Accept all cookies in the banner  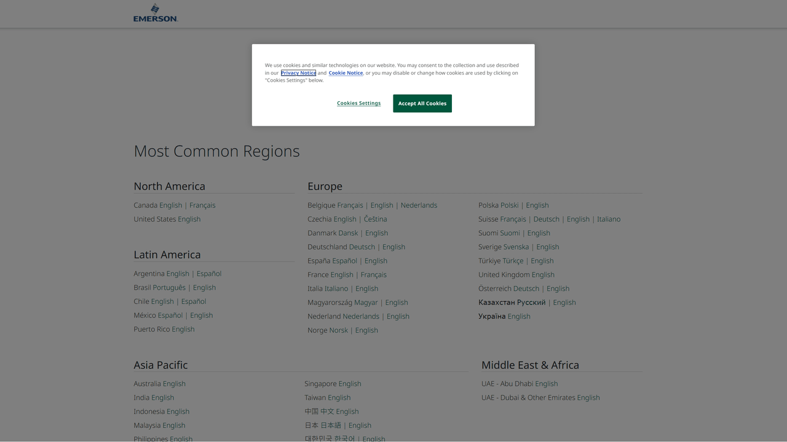tap(422, 103)
